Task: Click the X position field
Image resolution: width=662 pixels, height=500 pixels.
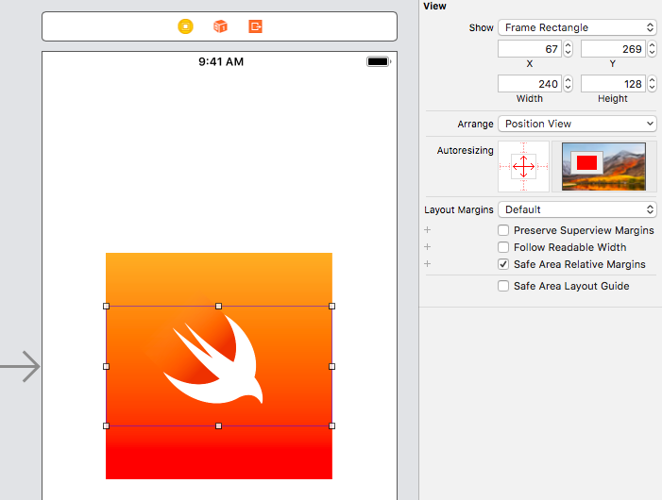Action: (530, 49)
